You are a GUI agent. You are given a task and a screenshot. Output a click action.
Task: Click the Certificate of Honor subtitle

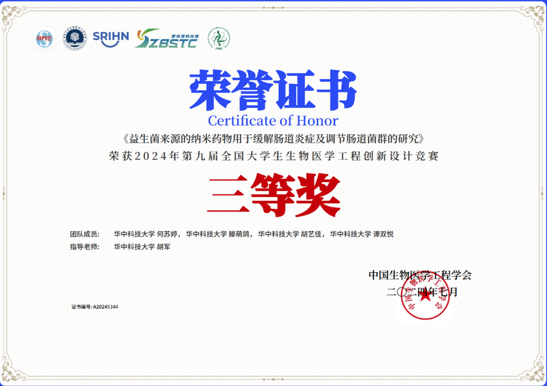tap(273, 121)
